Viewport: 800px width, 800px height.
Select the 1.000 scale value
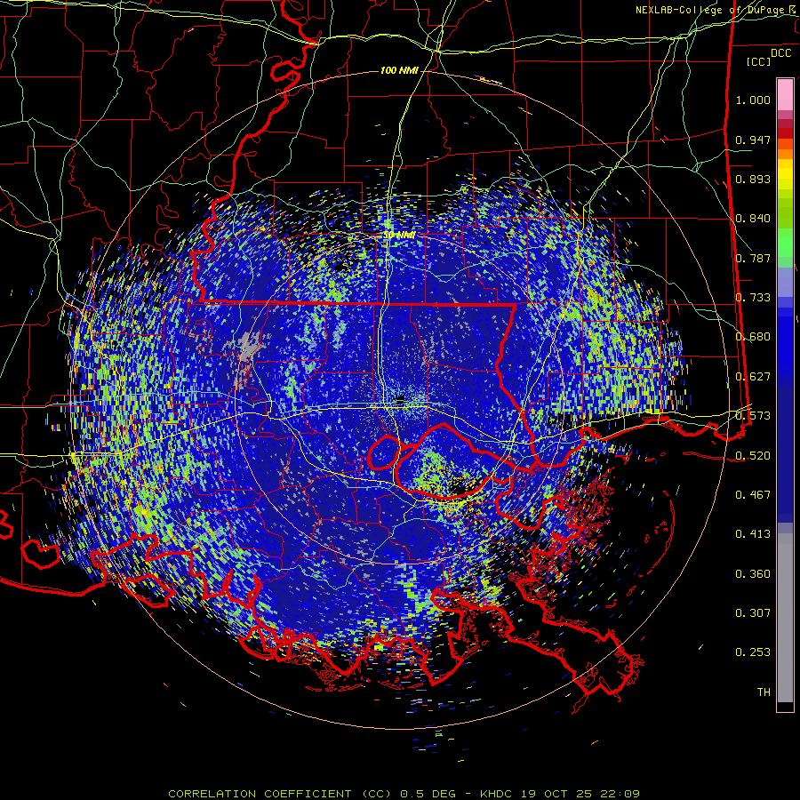[x=753, y=100]
